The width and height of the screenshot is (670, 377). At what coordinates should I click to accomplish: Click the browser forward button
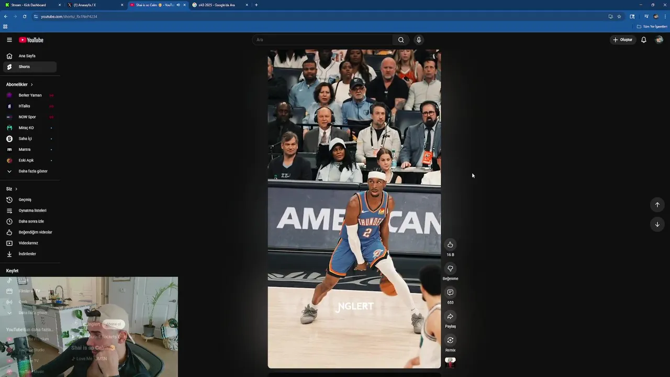[15, 16]
